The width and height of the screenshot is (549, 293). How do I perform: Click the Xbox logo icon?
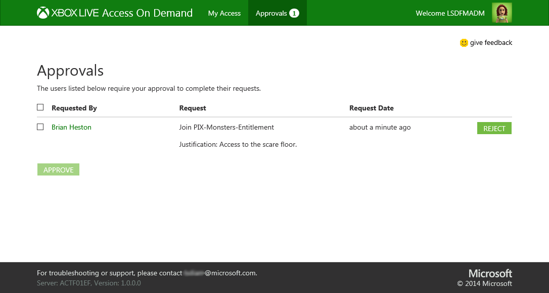(42, 13)
